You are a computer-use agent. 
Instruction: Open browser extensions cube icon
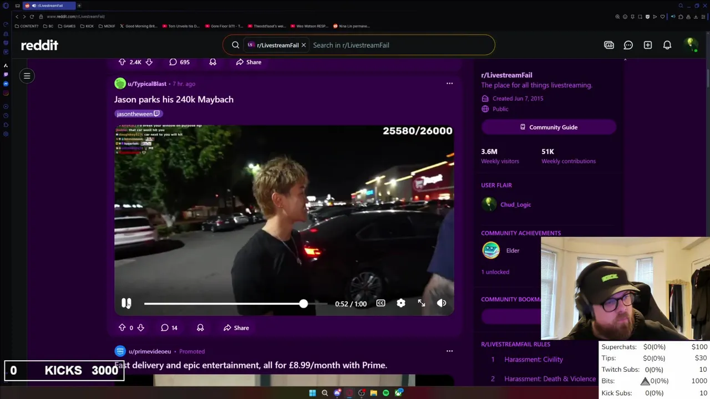pos(681,17)
